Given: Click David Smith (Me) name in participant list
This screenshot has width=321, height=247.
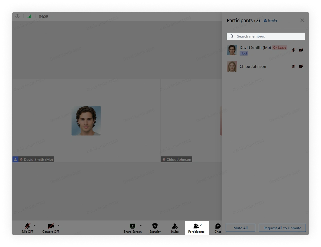Looking at the screenshot, I should pyautogui.click(x=255, y=47).
